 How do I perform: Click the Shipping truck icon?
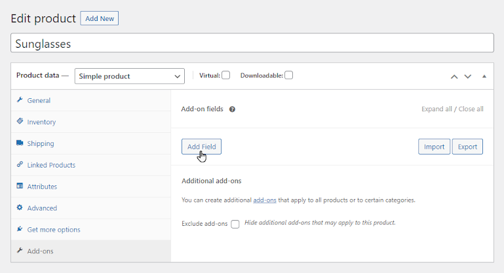tap(20, 143)
